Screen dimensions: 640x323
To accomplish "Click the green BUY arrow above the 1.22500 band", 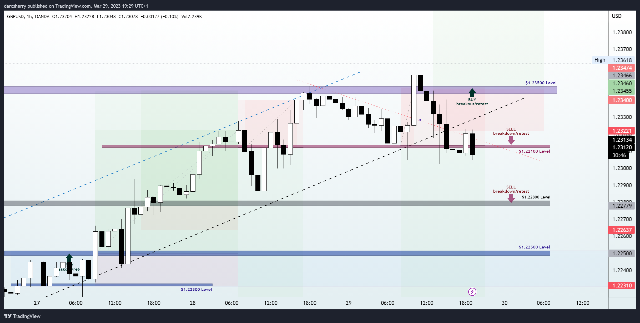I will pos(69,258).
